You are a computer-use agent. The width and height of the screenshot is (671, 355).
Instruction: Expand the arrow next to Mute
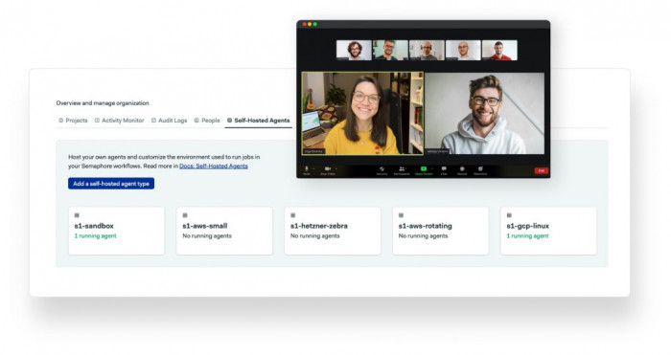tap(313, 169)
